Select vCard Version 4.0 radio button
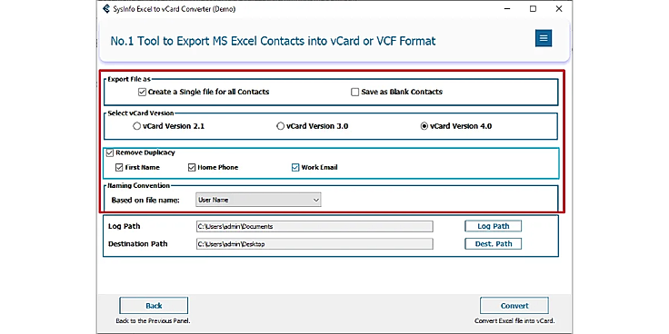This screenshot has width=669, height=334. pyautogui.click(x=424, y=126)
